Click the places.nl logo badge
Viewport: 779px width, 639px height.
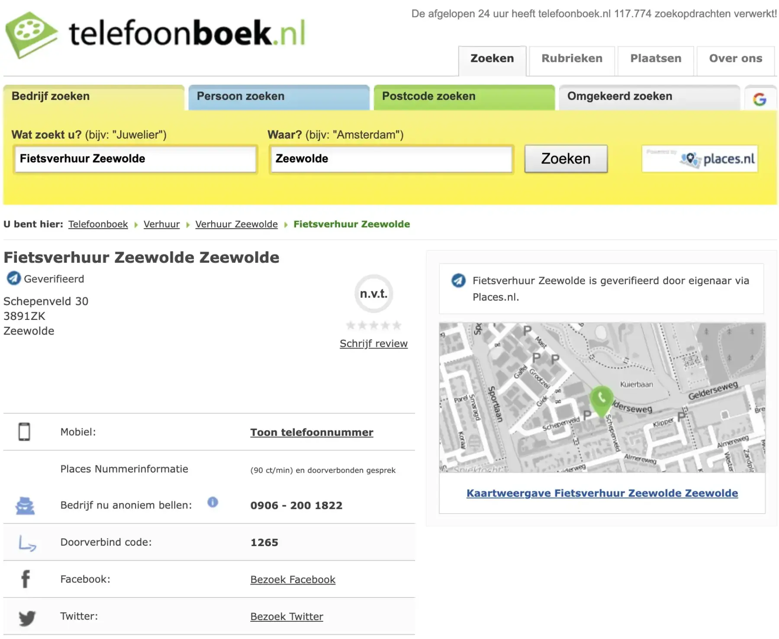click(699, 159)
